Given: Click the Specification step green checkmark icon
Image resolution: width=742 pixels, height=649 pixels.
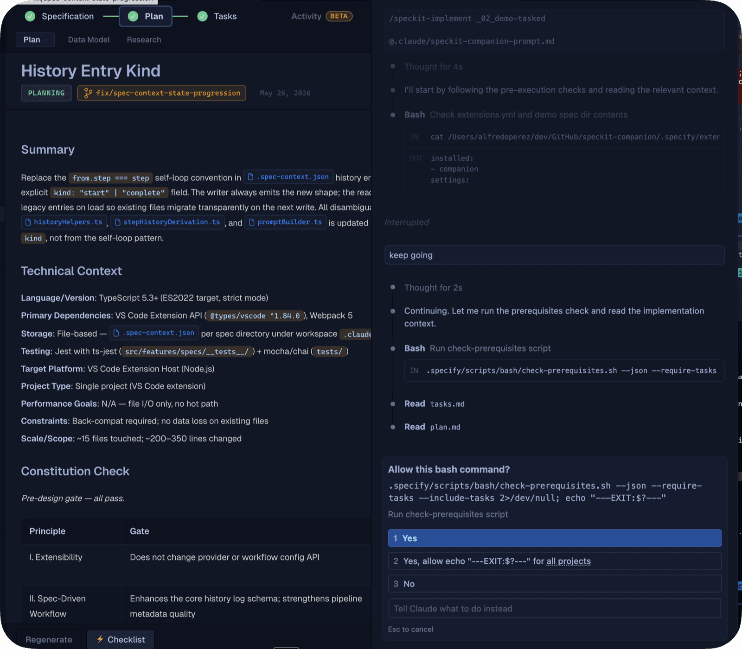Looking at the screenshot, I should [x=30, y=16].
